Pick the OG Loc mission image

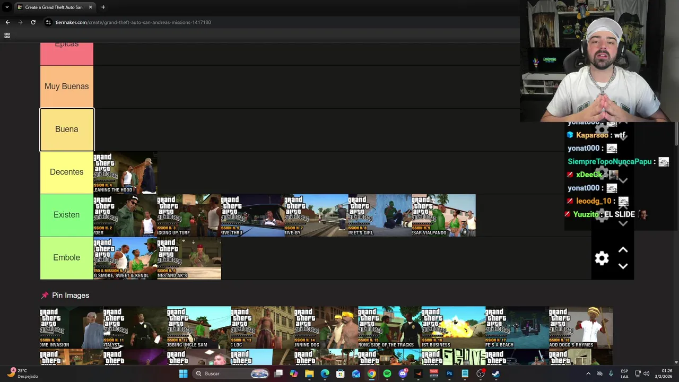263,327
